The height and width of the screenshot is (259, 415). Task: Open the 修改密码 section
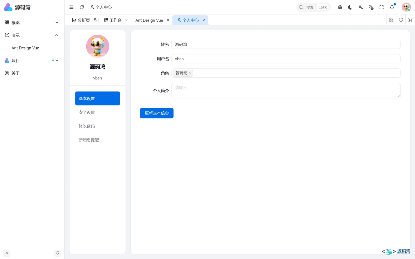[x=98, y=126]
